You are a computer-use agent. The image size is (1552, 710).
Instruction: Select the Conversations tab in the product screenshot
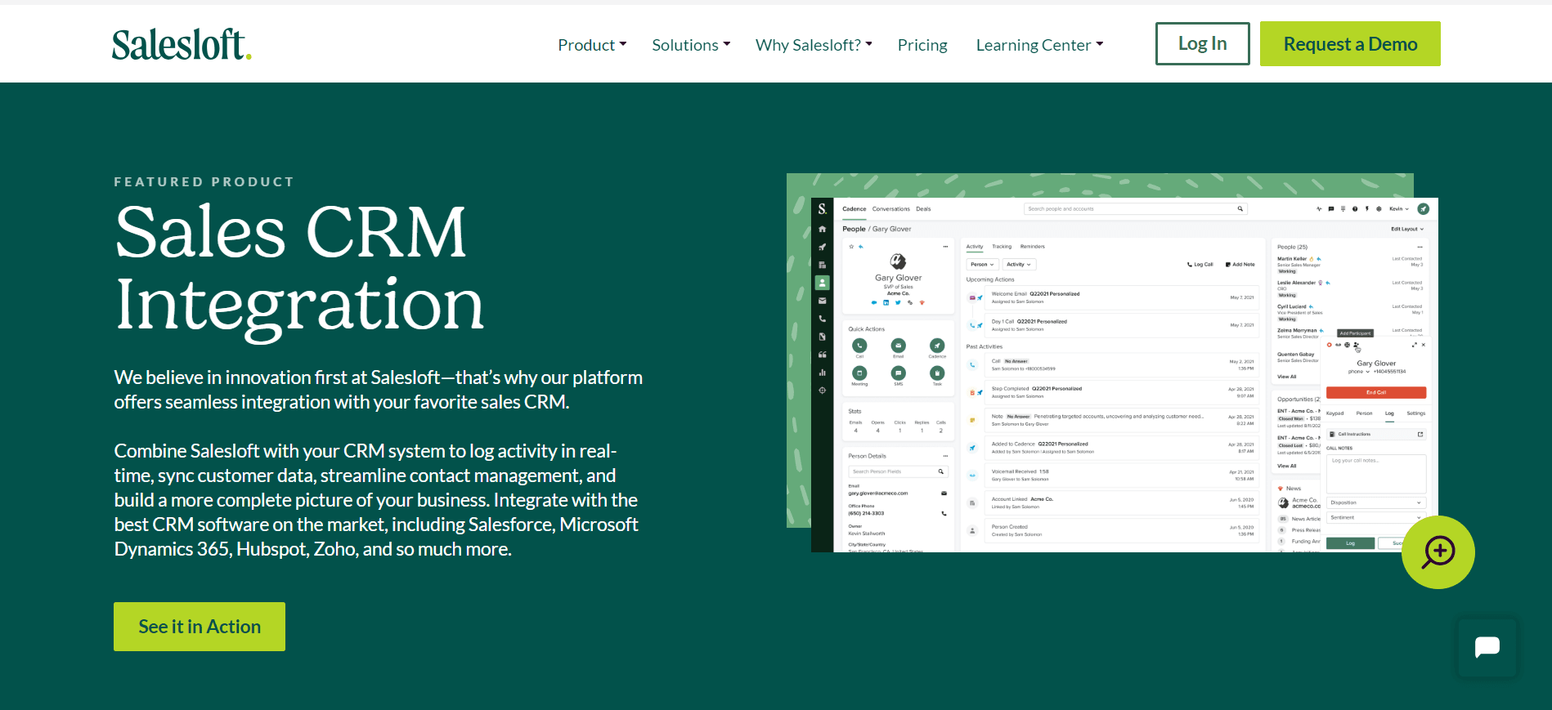click(x=890, y=209)
